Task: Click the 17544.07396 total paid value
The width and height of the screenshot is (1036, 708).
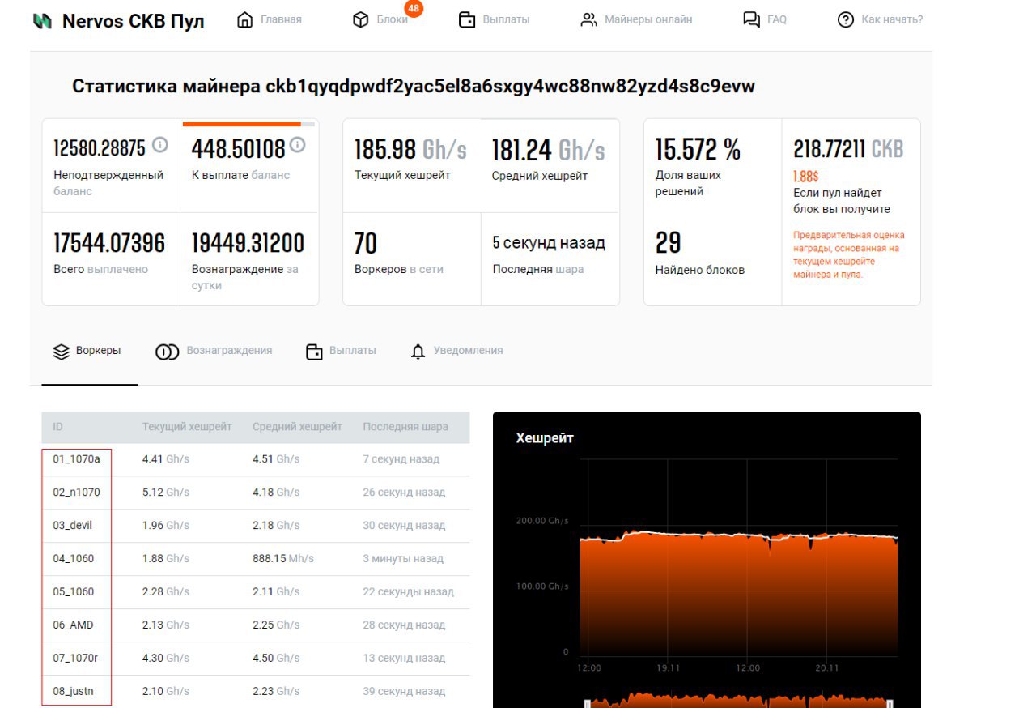Action: [109, 243]
